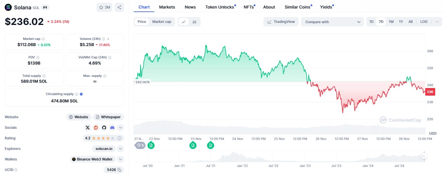Viewport: 444px width, 176px height.
Task: Switch chart to Price view
Action: pos(142,22)
